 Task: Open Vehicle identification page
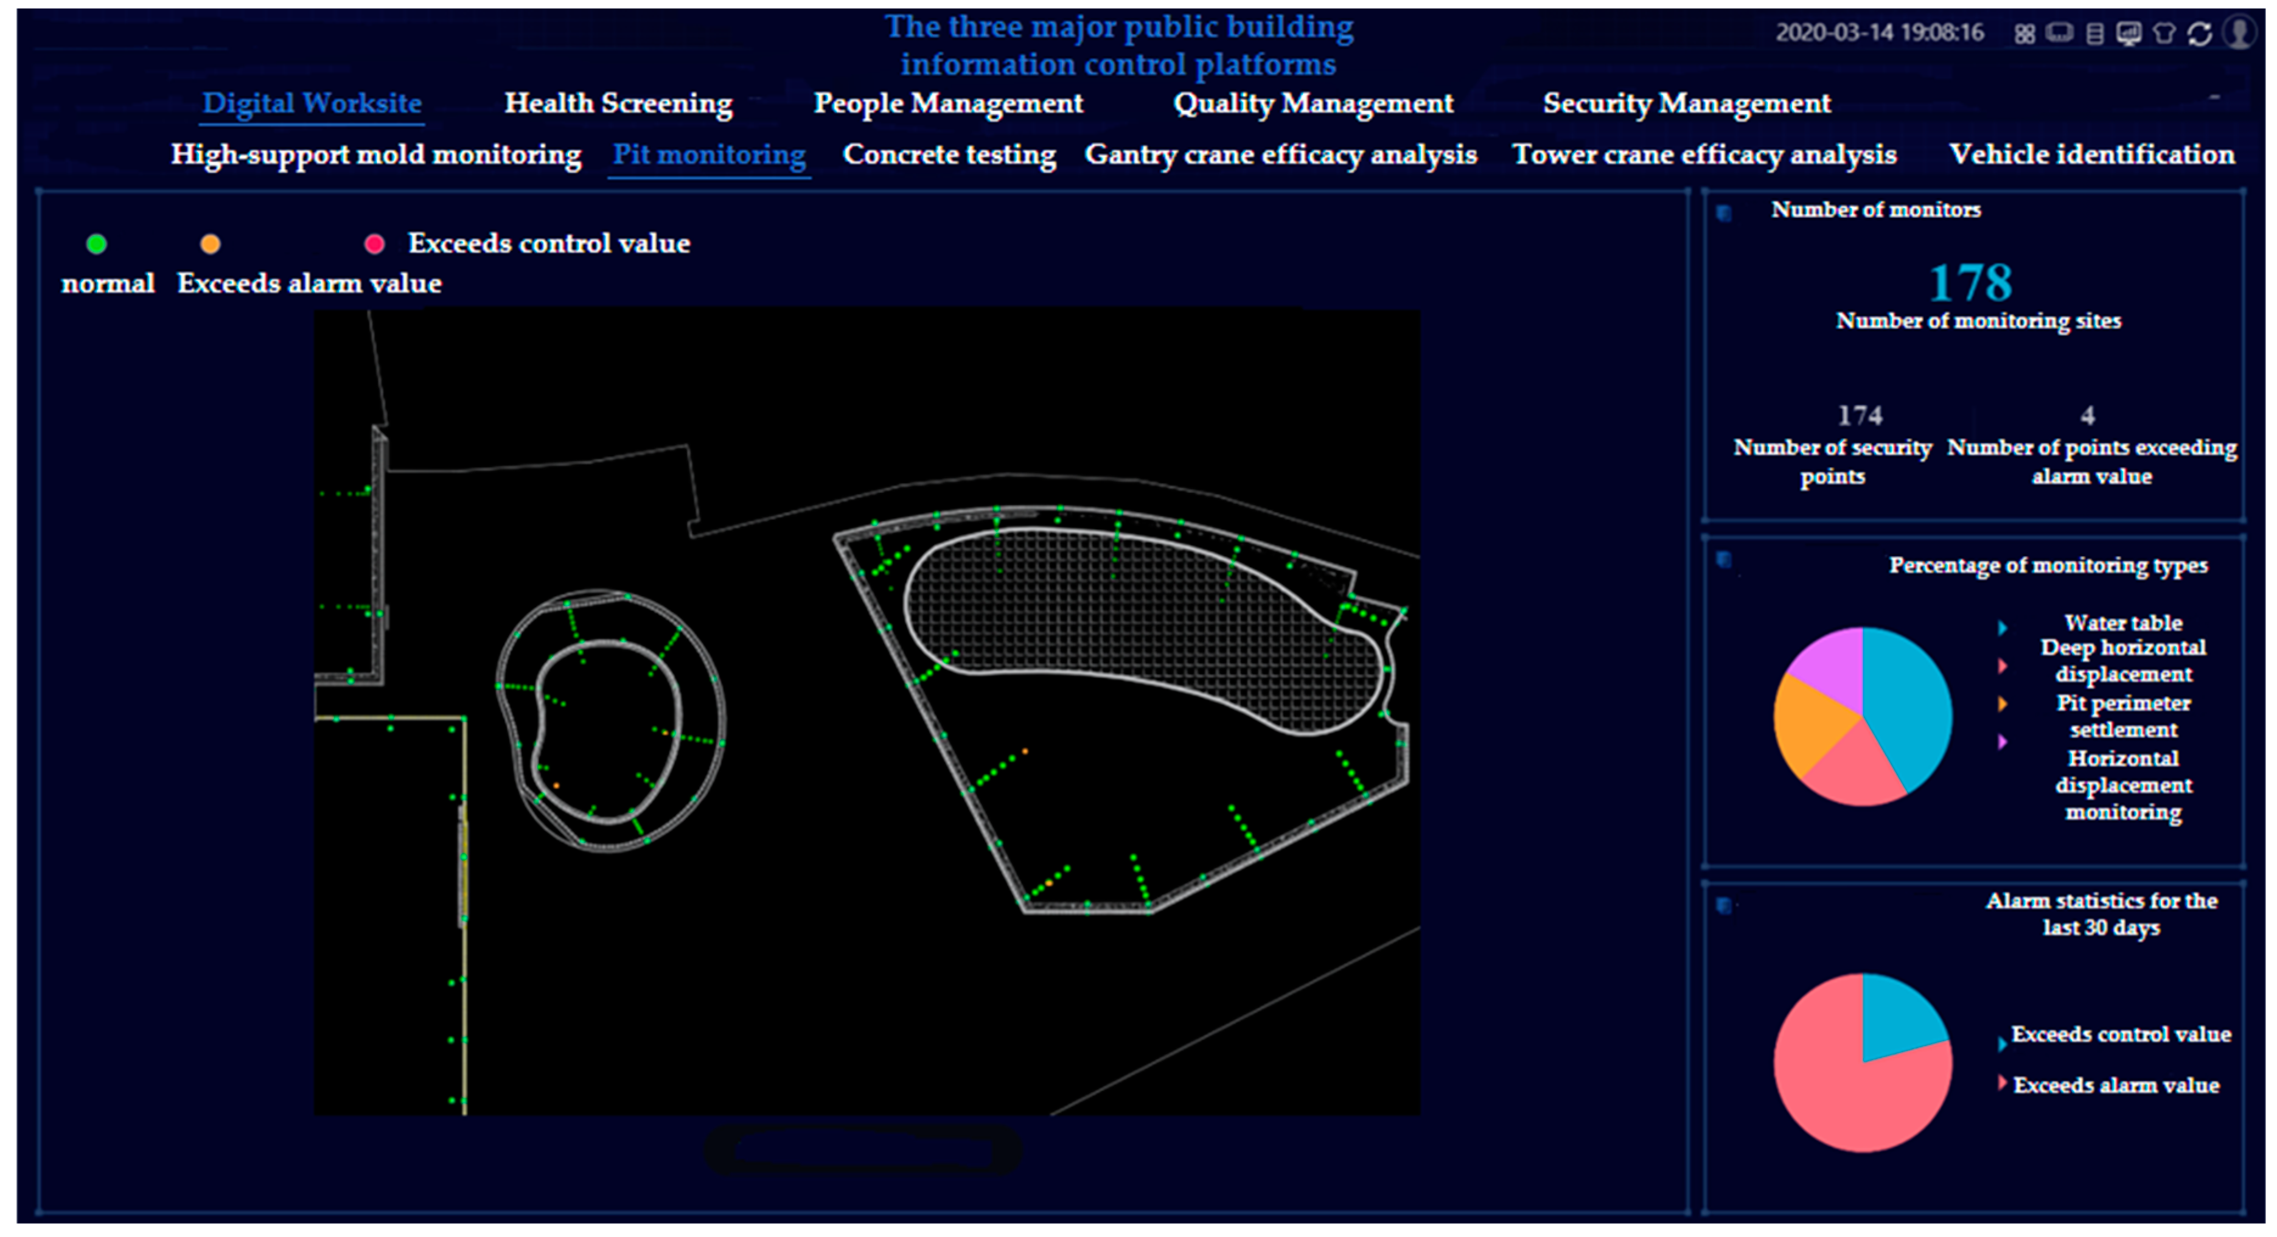tap(2091, 155)
